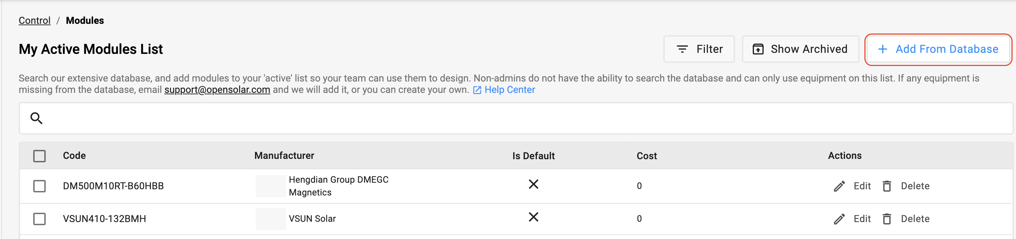1016x239 pixels.
Task: Click the trash icon for VSUN410-132BMH
Action: 887,219
